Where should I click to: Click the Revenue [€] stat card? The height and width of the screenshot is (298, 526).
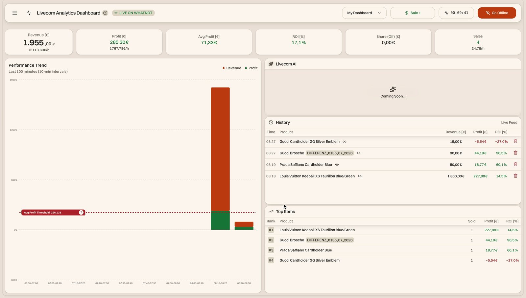pos(39,42)
